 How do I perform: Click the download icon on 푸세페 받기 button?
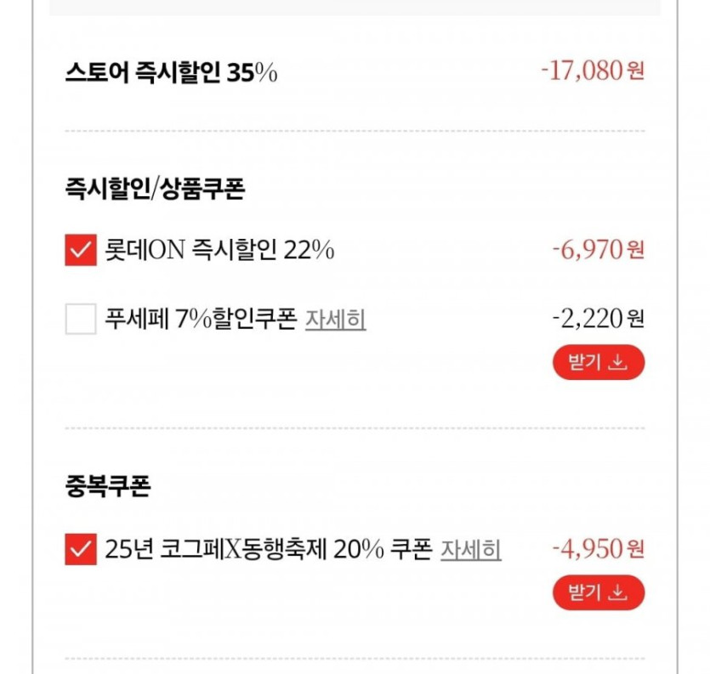pyautogui.click(x=619, y=362)
